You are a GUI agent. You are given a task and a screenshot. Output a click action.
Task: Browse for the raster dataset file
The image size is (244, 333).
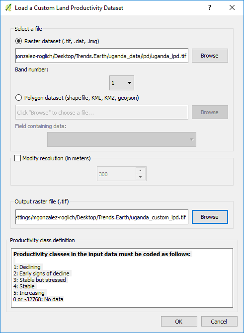(x=210, y=56)
